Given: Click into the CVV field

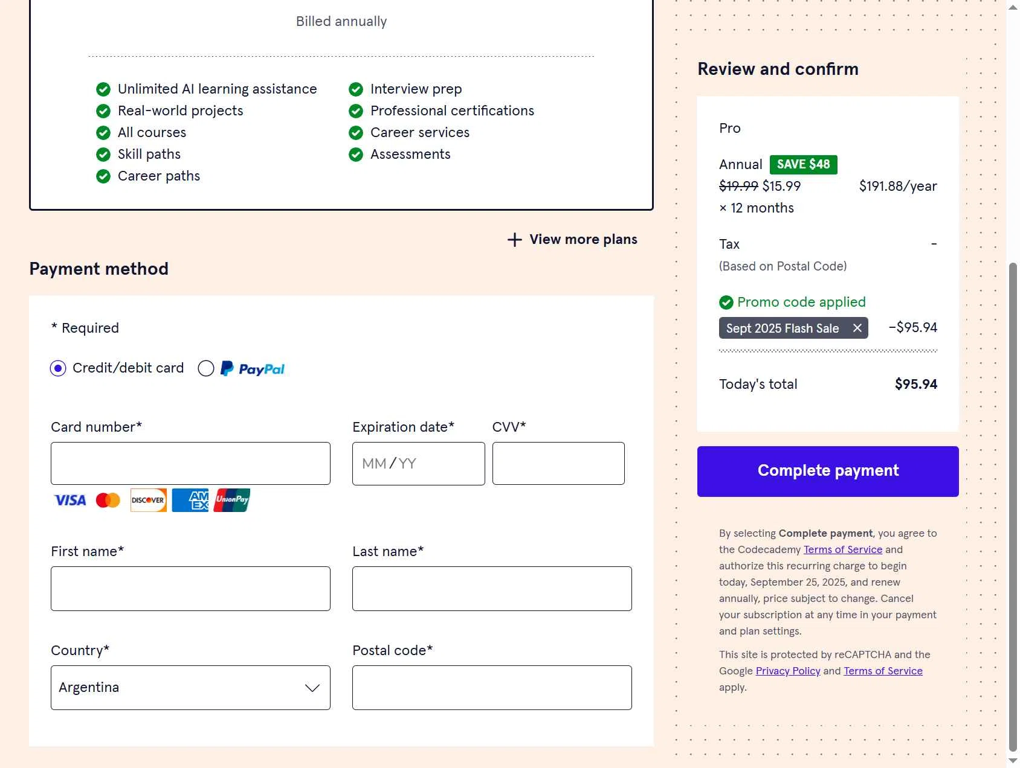Looking at the screenshot, I should click(558, 464).
